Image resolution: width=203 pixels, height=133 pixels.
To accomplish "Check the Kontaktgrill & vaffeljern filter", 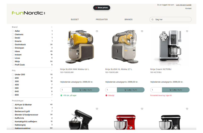I will [13, 121].
